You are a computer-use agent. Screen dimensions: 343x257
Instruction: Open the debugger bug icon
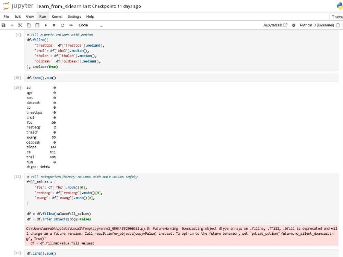click(x=294, y=25)
